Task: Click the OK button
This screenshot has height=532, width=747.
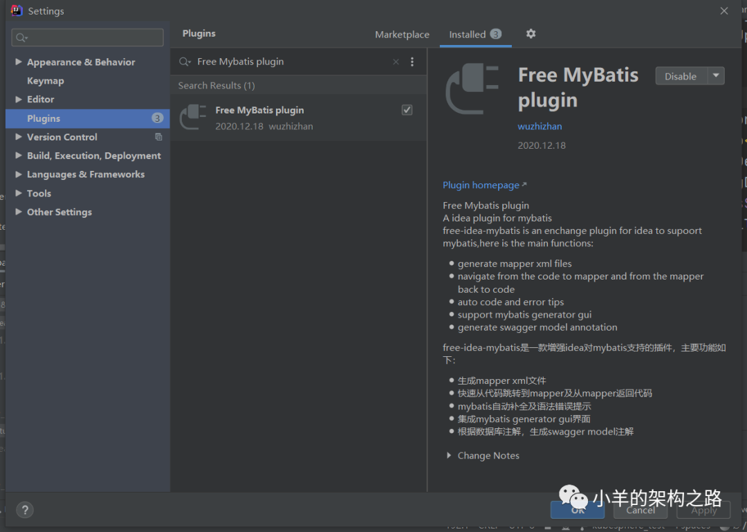Action: [578, 510]
